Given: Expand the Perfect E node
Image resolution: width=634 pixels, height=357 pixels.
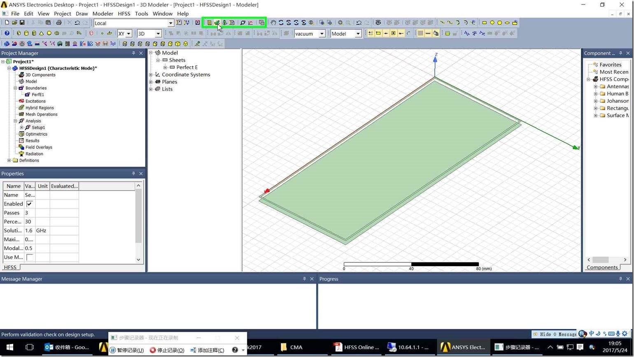Looking at the screenshot, I should [x=165, y=67].
